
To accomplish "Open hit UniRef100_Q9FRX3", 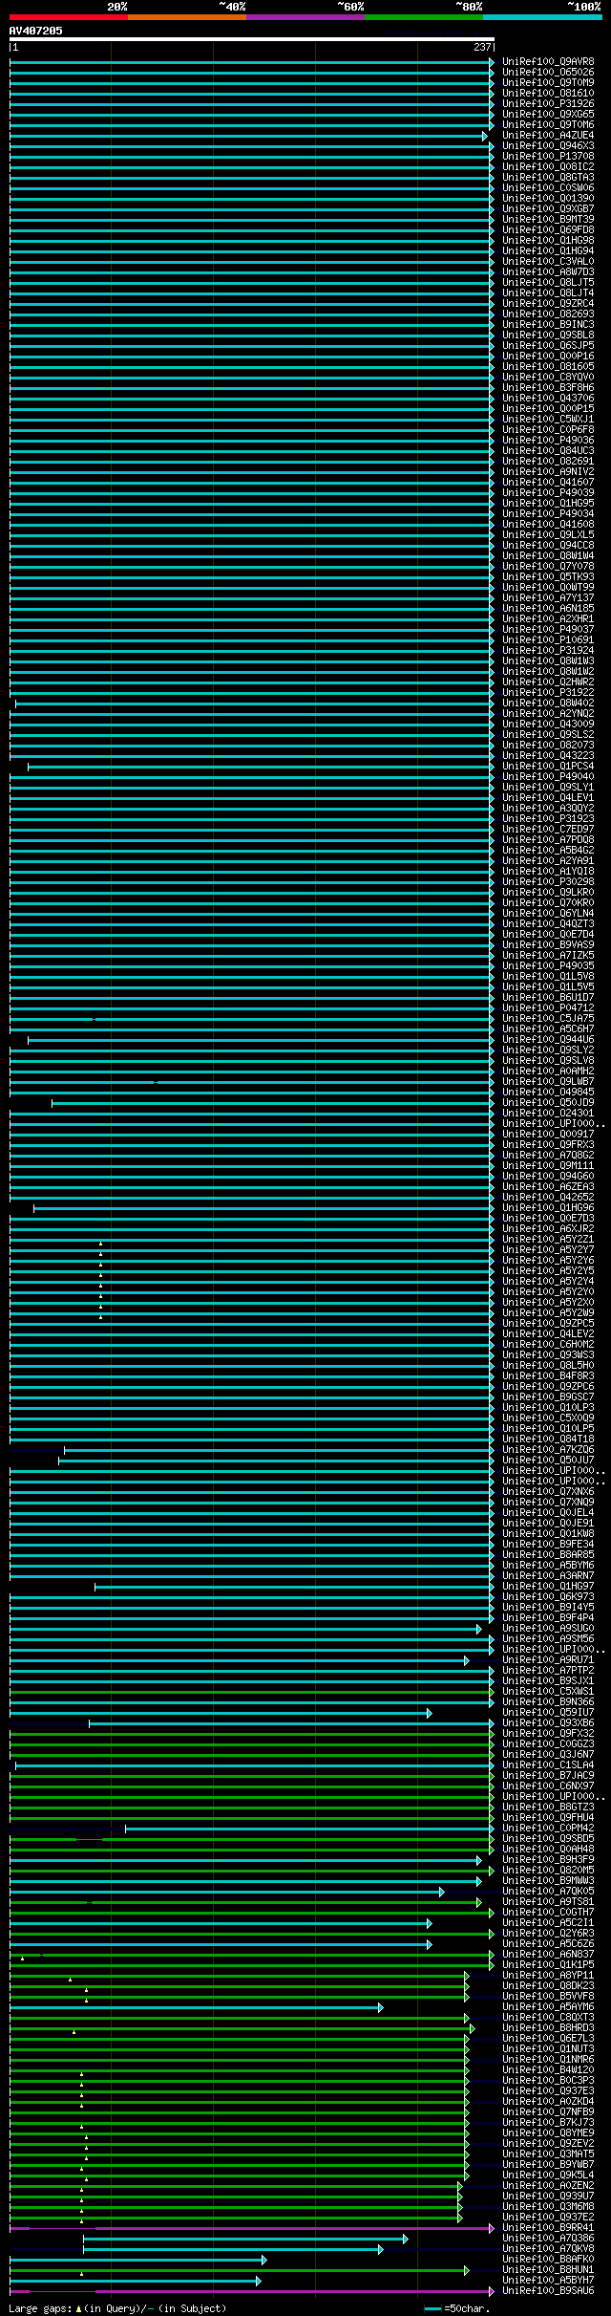I will click(x=548, y=1144).
